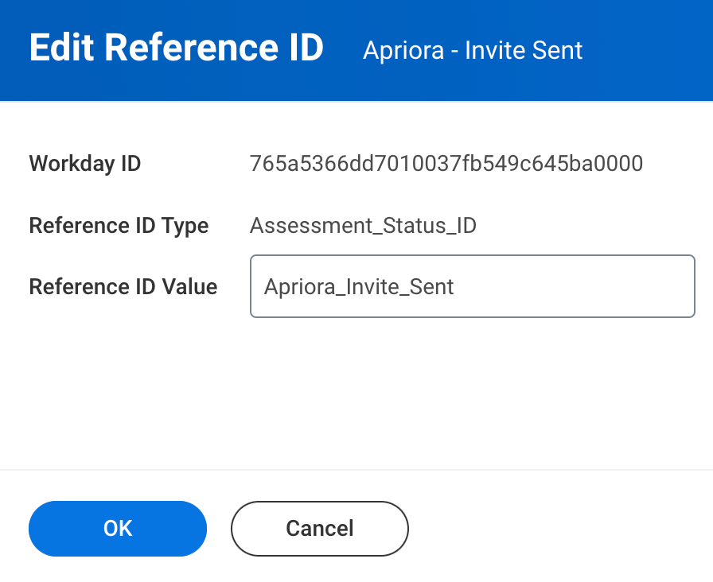This screenshot has height=582, width=713.
Task: Click the Assessment_Status_ID type value
Action: [363, 226]
